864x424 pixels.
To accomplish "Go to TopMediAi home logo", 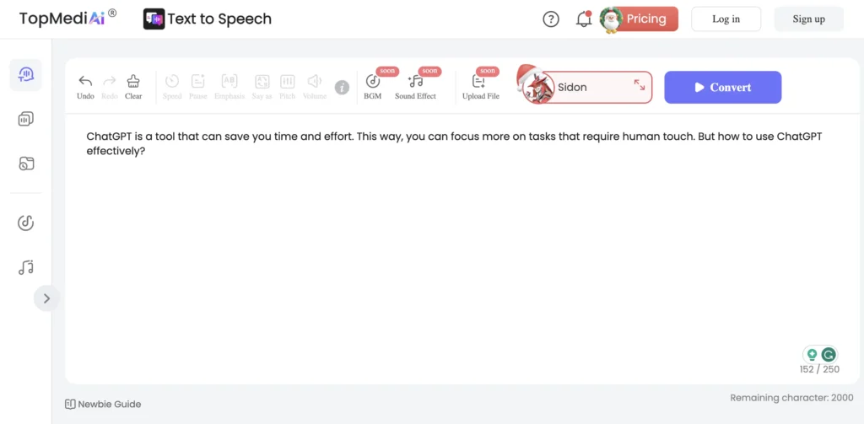I will coord(67,19).
